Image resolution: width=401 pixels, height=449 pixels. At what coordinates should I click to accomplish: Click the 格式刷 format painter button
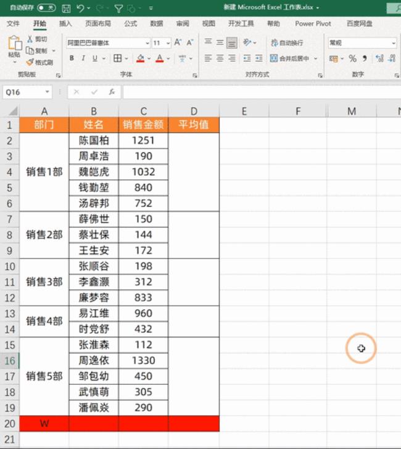[39, 62]
